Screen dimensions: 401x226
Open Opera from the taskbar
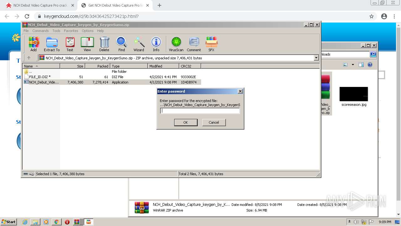[67, 222]
